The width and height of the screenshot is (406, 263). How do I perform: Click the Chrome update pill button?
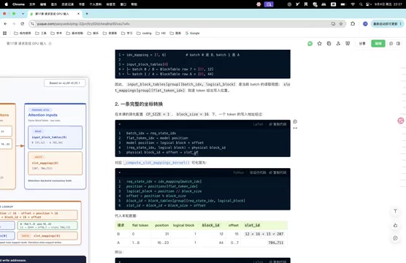coord(387,24)
